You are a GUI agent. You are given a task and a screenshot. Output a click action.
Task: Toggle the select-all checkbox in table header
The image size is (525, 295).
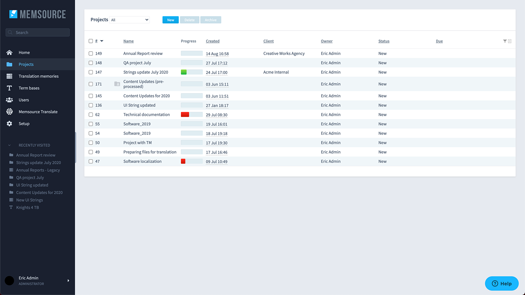[x=91, y=41]
